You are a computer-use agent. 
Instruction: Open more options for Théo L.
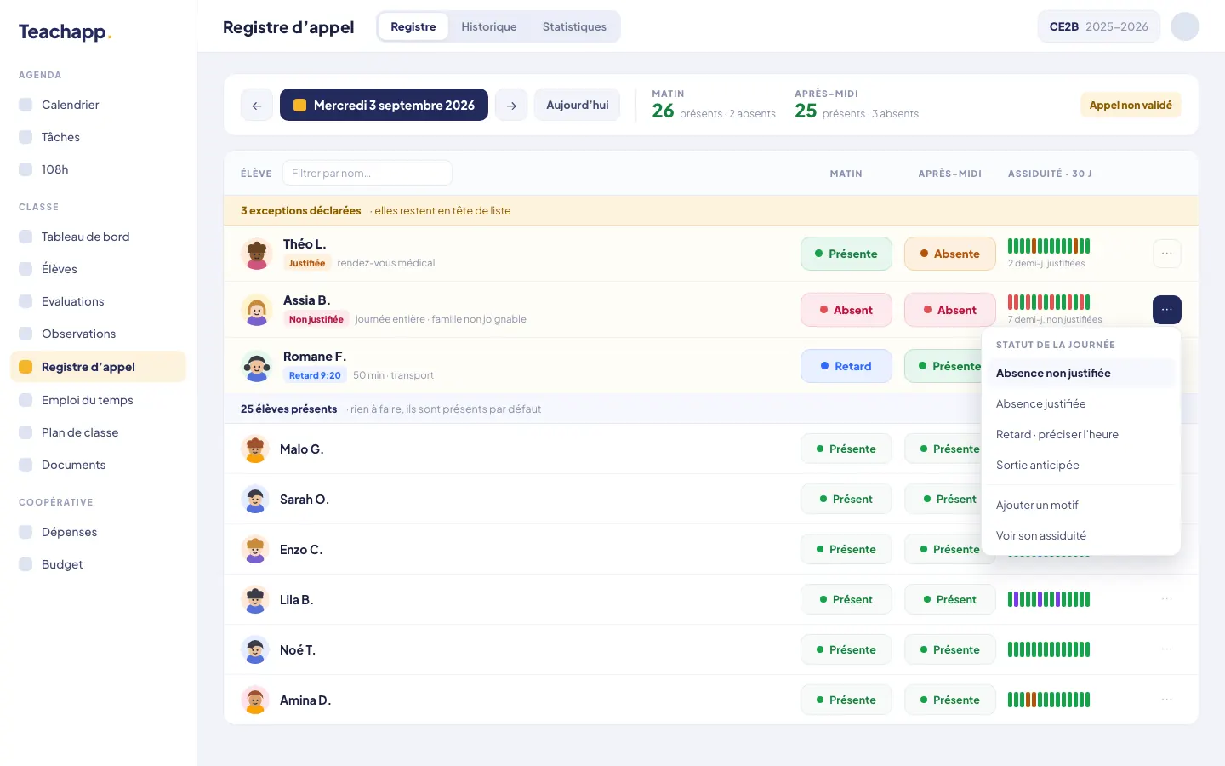[x=1167, y=254]
